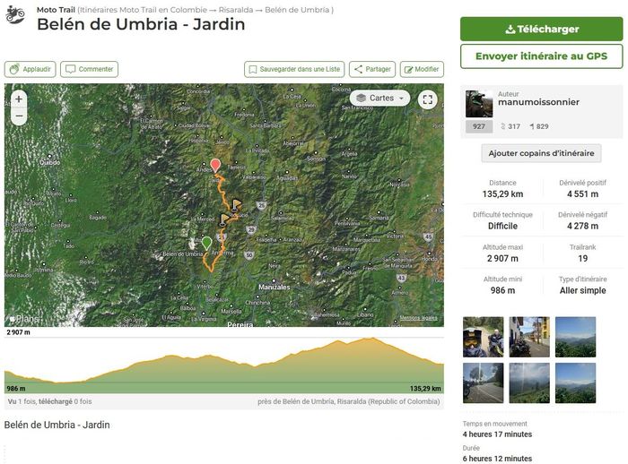Viewport: 628px width, 464px height.
Task: Open the Cartes map layer dropdown
Action: pos(379,98)
